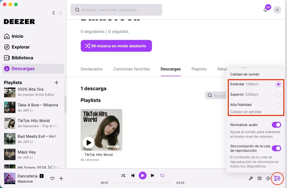Screen dimensions: 287x188
Task: Skip to the next track
Action: click(152, 176)
